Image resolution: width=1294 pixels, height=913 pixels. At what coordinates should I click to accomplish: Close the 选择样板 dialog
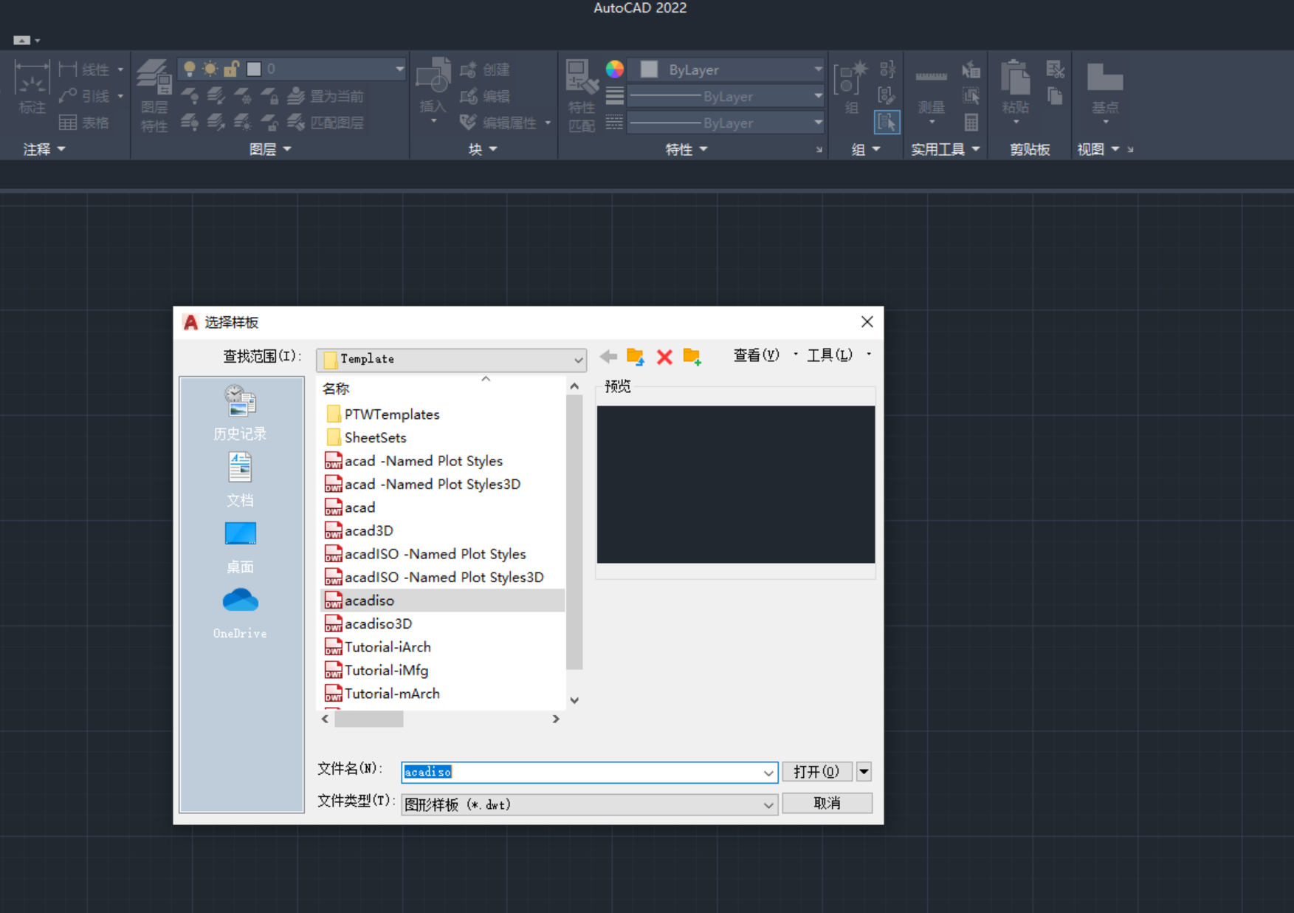tap(867, 321)
